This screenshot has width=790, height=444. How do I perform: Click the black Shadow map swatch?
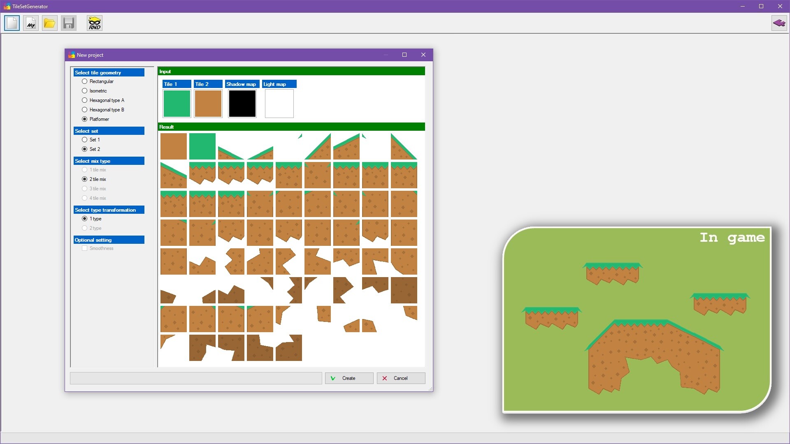click(x=242, y=104)
